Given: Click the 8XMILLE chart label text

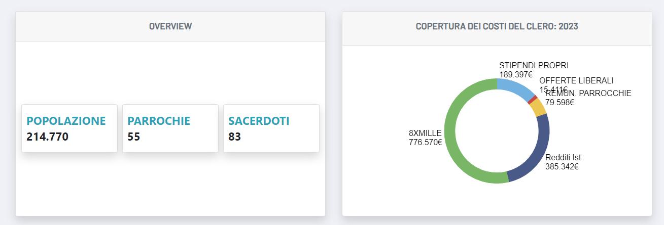Looking at the screenshot, I should pos(425,133).
